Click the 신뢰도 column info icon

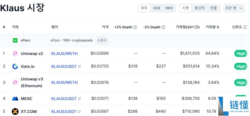(245, 27)
